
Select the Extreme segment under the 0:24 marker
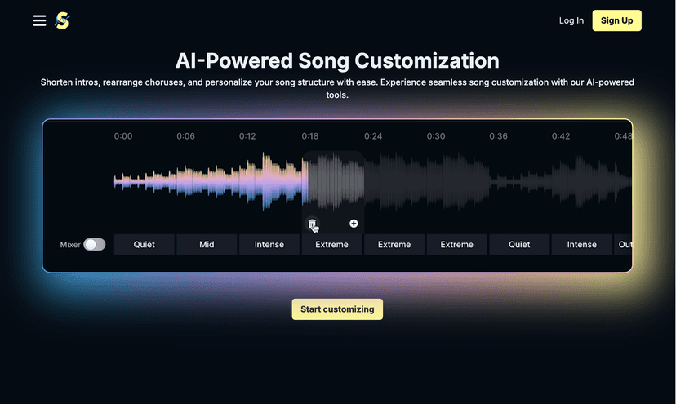pos(394,245)
